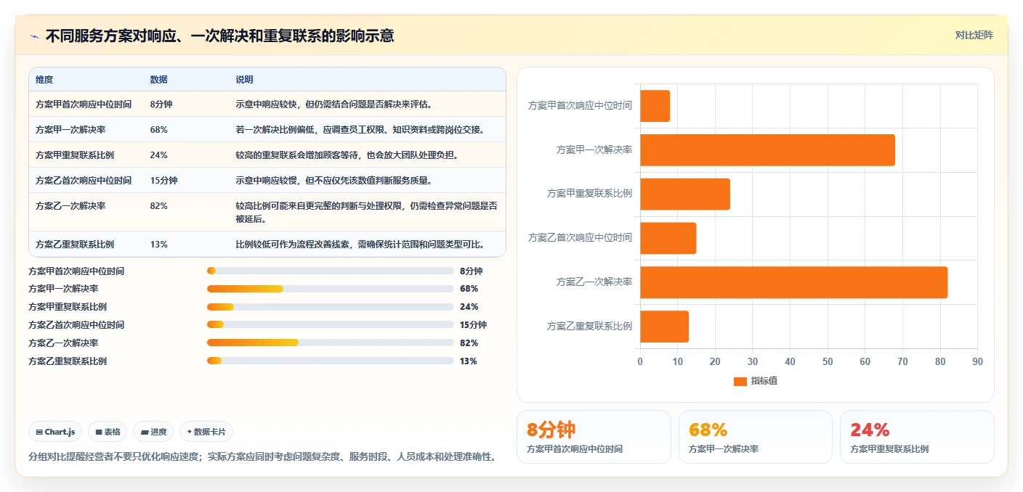Click the chart bar for 方案甲重复联系比例
Screen dimensions: 1023x492
coord(685,194)
